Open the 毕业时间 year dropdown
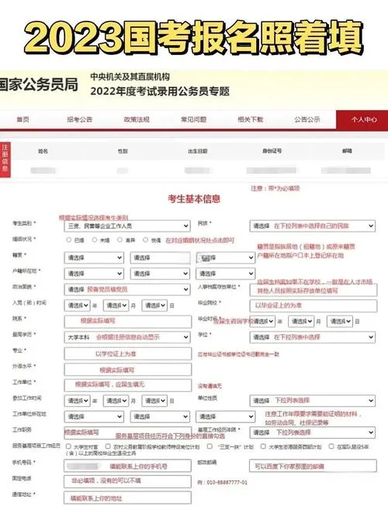388x506 pixels. pos(262,322)
